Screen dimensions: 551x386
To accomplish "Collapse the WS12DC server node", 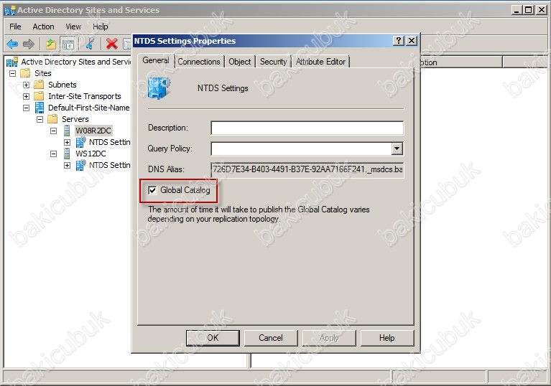I will pyautogui.click(x=53, y=154).
